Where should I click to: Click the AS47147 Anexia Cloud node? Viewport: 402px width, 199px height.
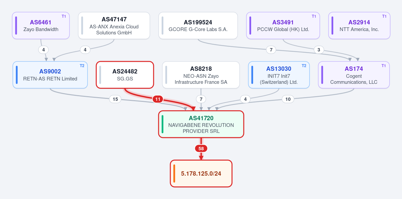click(x=114, y=26)
